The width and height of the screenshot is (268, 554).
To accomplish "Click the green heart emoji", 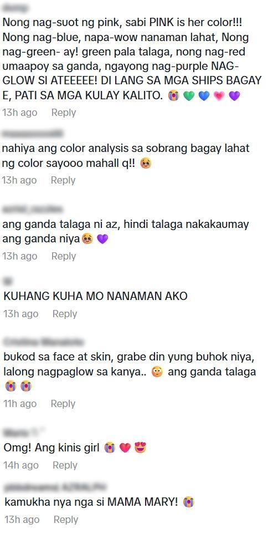I will point(189,96).
